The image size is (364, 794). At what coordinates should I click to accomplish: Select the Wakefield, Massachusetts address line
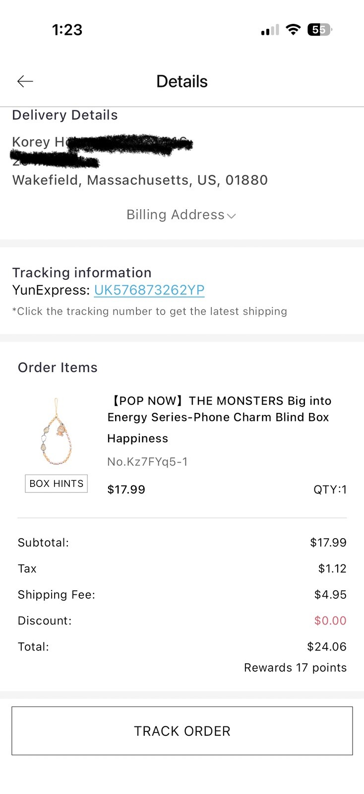[140, 180]
